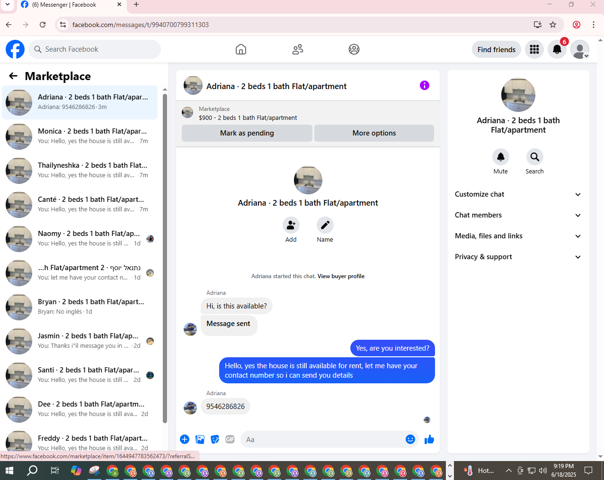Open the Windows notification center

588,471
